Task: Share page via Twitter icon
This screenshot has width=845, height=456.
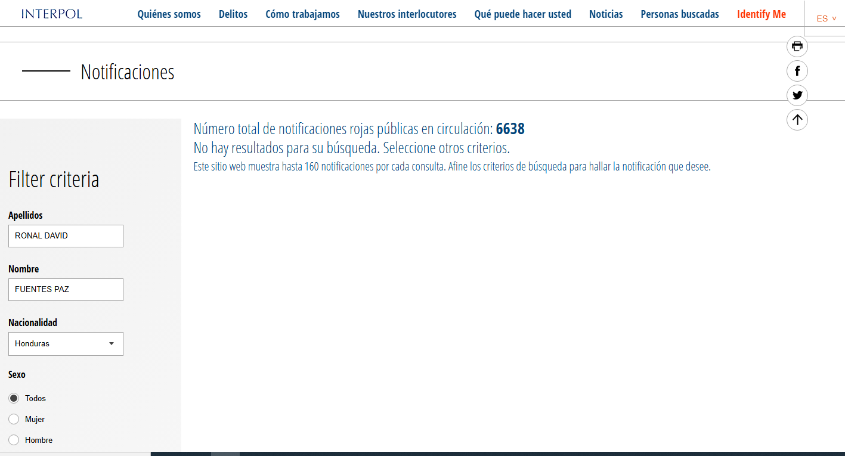Action: coord(797,95)
